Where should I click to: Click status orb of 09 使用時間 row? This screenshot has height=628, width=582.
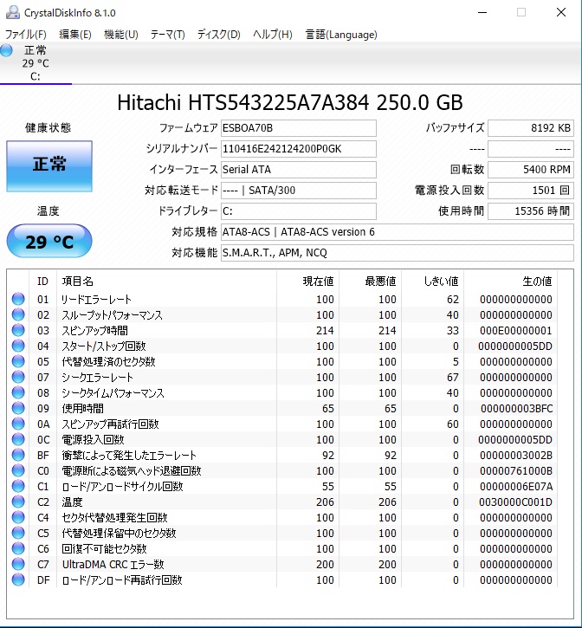pyautogui.click(x=18, y=409)
